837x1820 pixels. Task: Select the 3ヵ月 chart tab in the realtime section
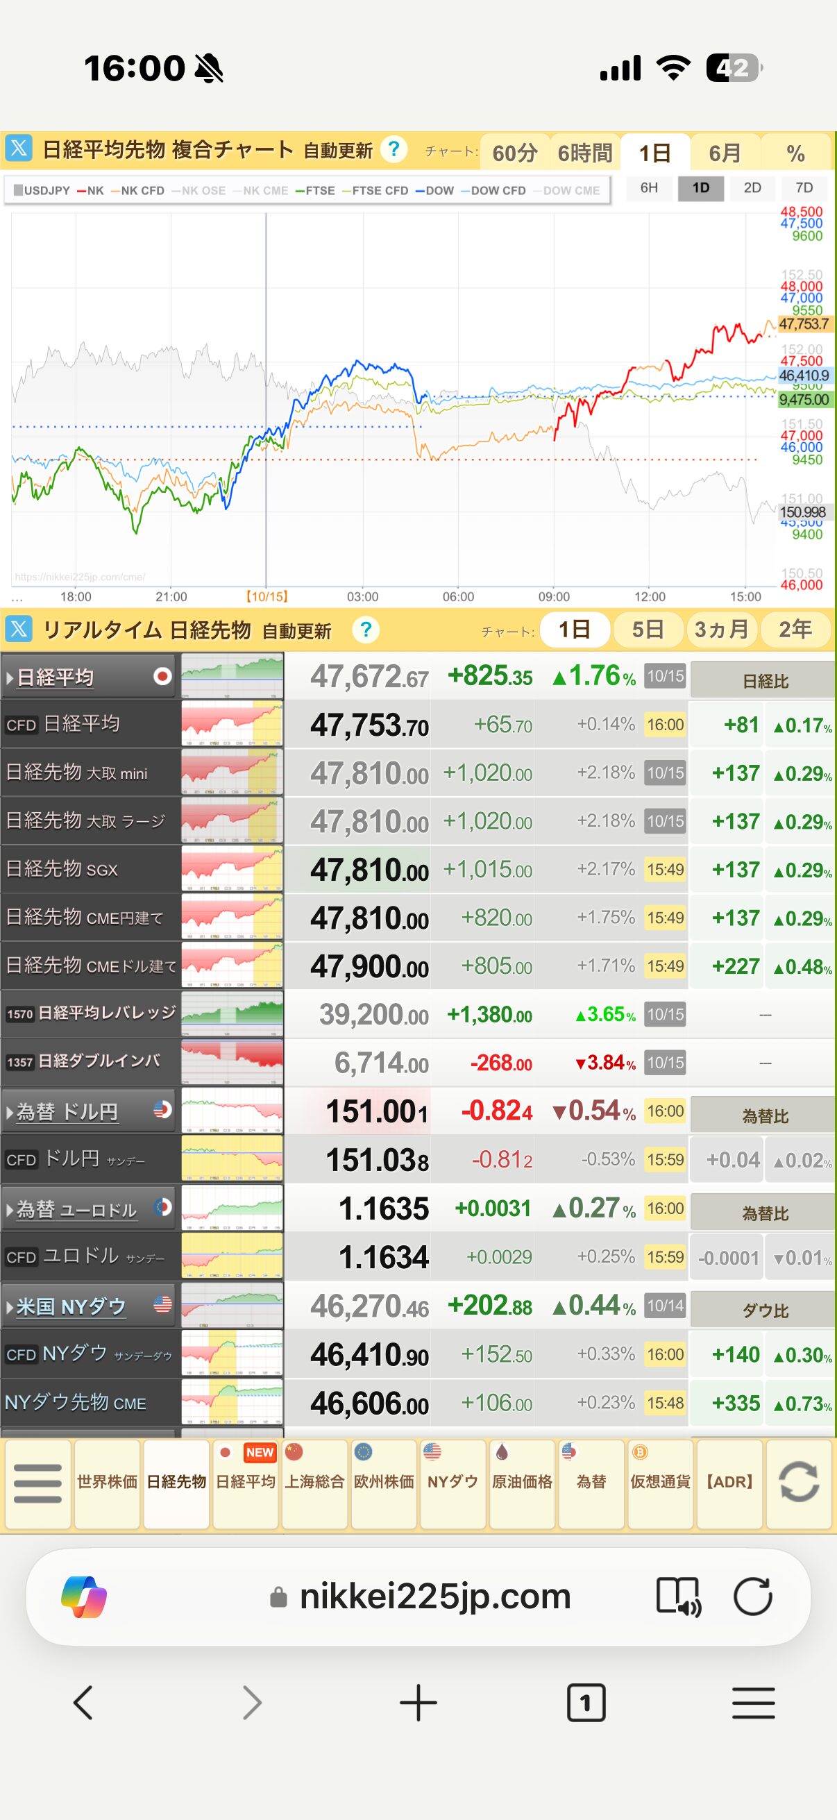point(721,630)
